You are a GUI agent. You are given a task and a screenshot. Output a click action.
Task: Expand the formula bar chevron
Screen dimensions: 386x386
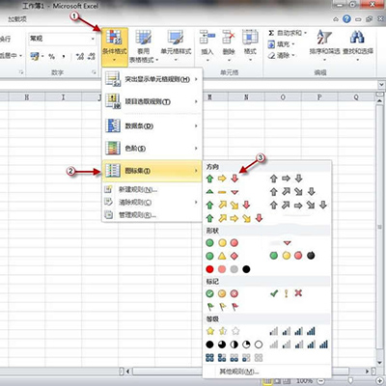click(x=381, y=85)
